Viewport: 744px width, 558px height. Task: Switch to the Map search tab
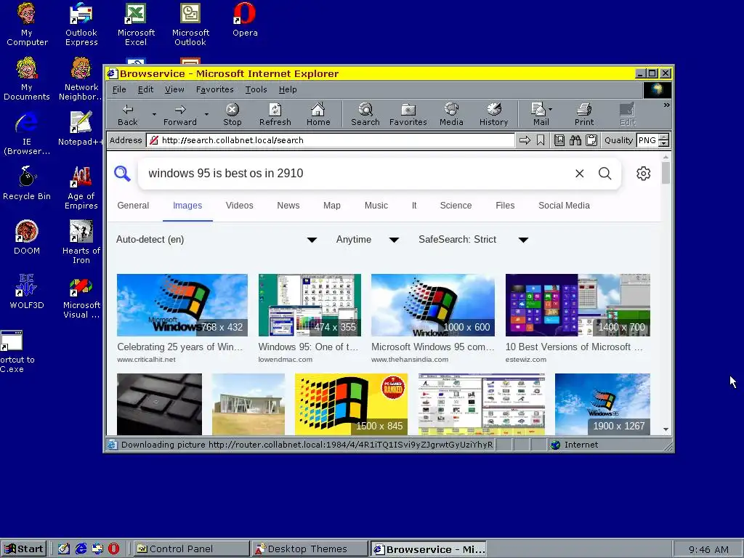[331, 206]
